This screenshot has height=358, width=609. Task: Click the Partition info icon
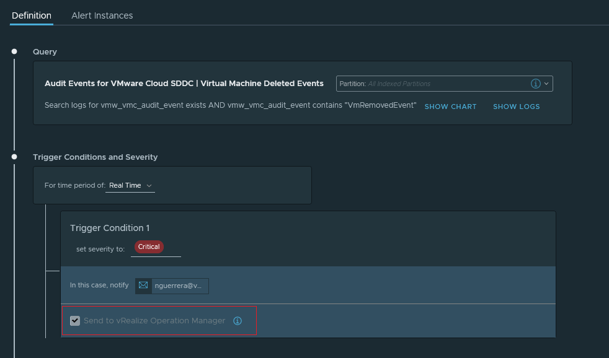tap(536, 84)
